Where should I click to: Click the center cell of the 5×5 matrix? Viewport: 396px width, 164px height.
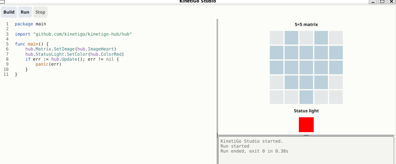coord(306,67)
